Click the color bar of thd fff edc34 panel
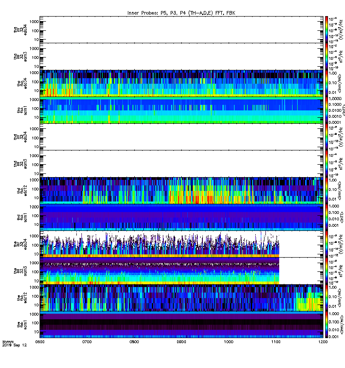The width and height of the screenshot is (345, 368). 327,137
